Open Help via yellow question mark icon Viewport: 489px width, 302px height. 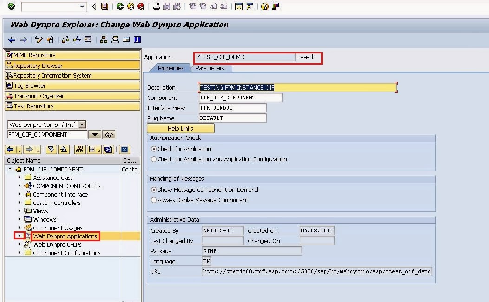[x=265, y=7]
